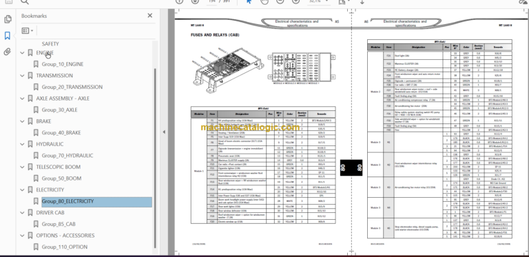Open the Group_40_BRAKE bookmark
Image resolution: width=529 pixels, height=257 pixels.
[61, 133]
